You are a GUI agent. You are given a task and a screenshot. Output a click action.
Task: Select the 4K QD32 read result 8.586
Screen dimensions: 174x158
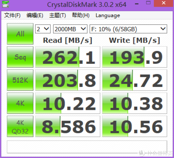click(x=68, y=126)
